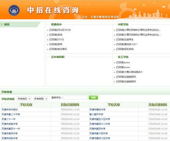
Task: Open the 技工学校 section heading
Action: (123, 57)
